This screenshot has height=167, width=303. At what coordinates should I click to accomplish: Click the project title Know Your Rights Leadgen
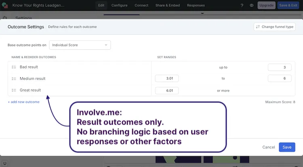click(x=38, y=5)
